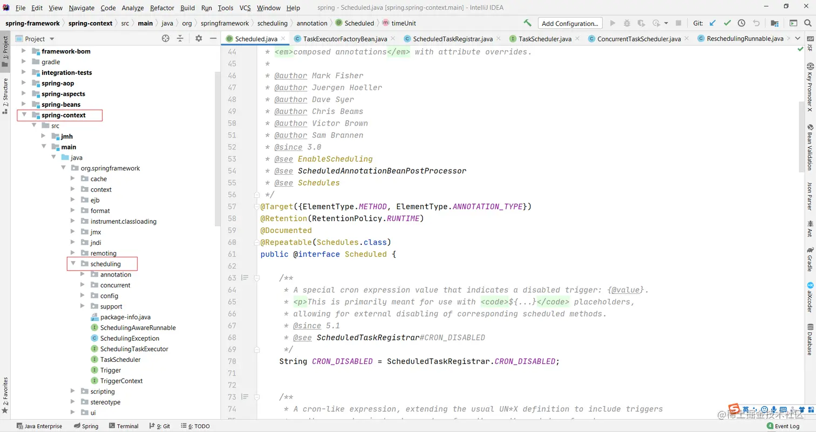Image resolution: width=816 pixels, height=432 pixels.
Task: Hide the Project panel minimize icon
Action: [x=213, y=38]
